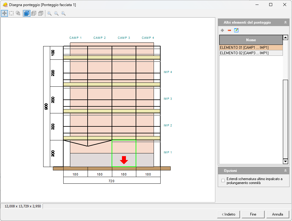Click the zoom out magnifier

click(x=56, y=13)
